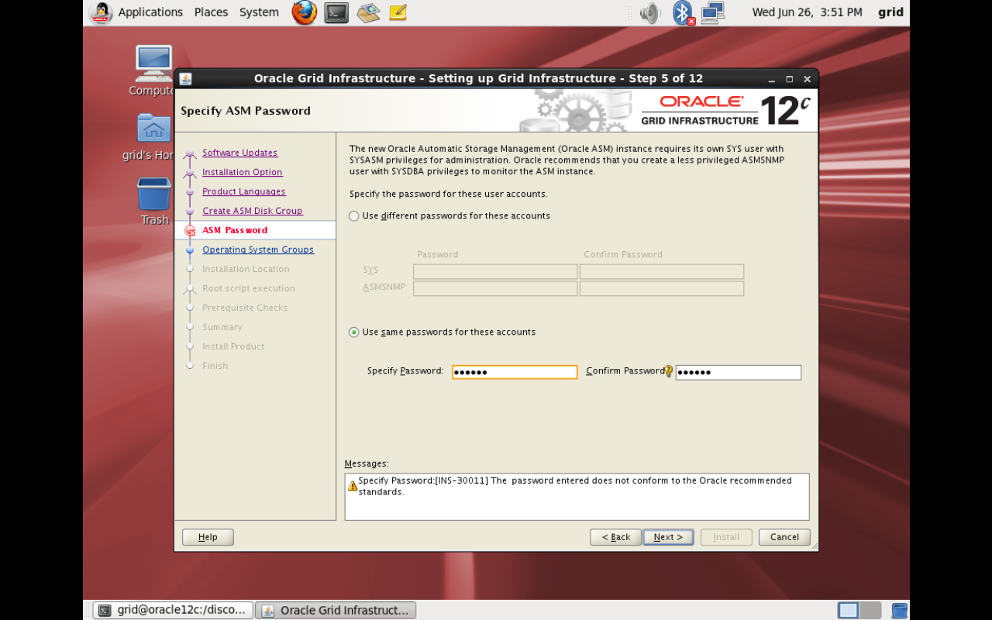Open the Firefox browser launcher
This screenshot has height=620, width=992.
tap(304, 12)
